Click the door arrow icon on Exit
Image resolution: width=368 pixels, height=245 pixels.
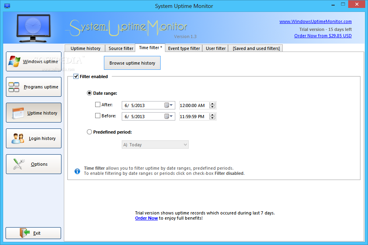tap(25, 233)
